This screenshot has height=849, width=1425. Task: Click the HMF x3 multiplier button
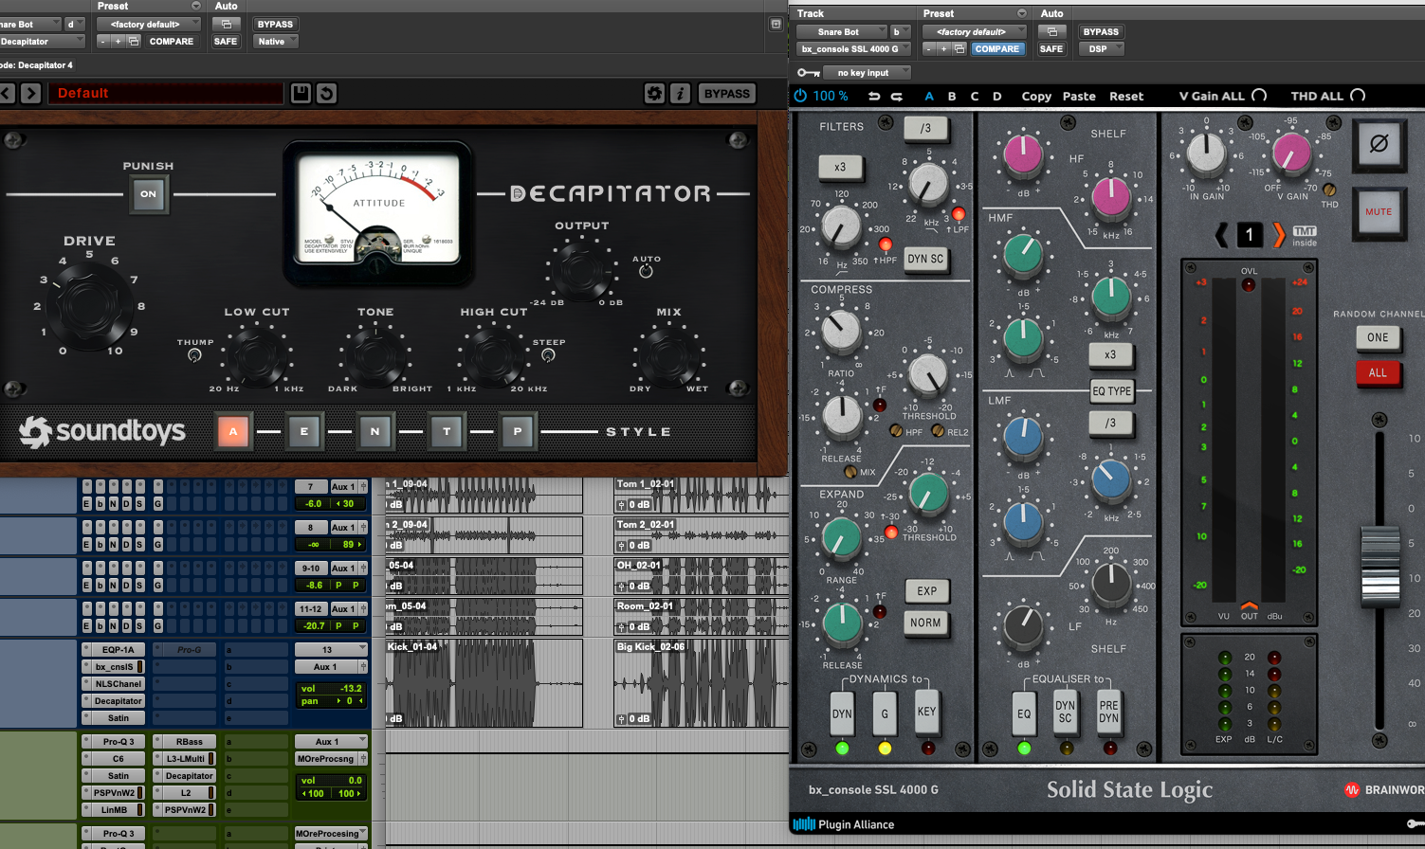(x=1110, y=354)
